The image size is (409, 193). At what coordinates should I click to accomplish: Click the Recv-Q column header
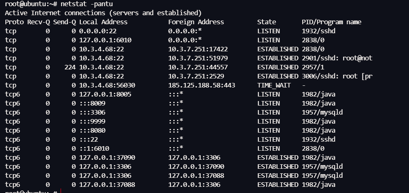pyautogui.click(x=38, y=22)
